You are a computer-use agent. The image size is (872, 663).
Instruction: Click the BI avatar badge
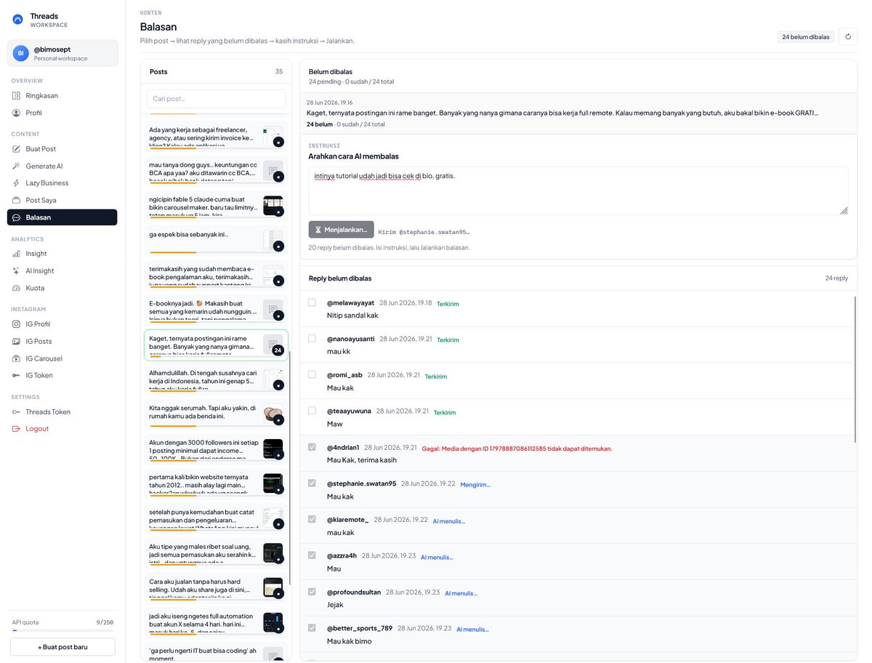(x=21, y=53)
